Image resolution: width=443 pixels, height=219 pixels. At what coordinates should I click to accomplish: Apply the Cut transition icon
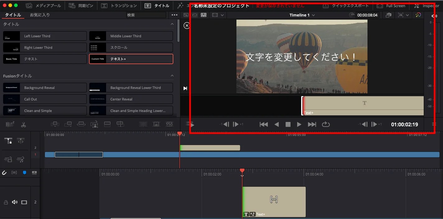click(143, 124)
